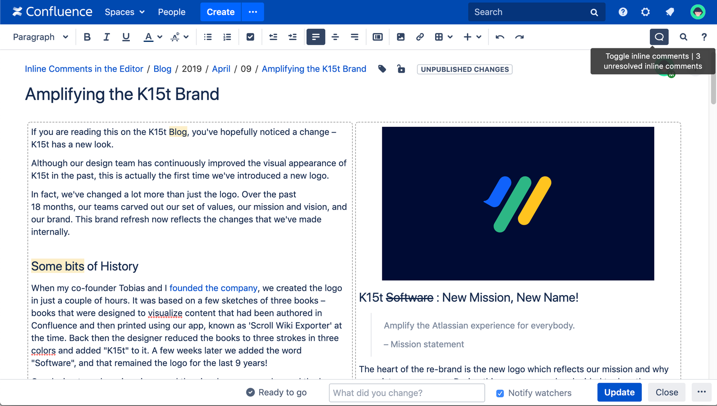Apply italic formatting
717x406 pixels.
click(106, 37)
